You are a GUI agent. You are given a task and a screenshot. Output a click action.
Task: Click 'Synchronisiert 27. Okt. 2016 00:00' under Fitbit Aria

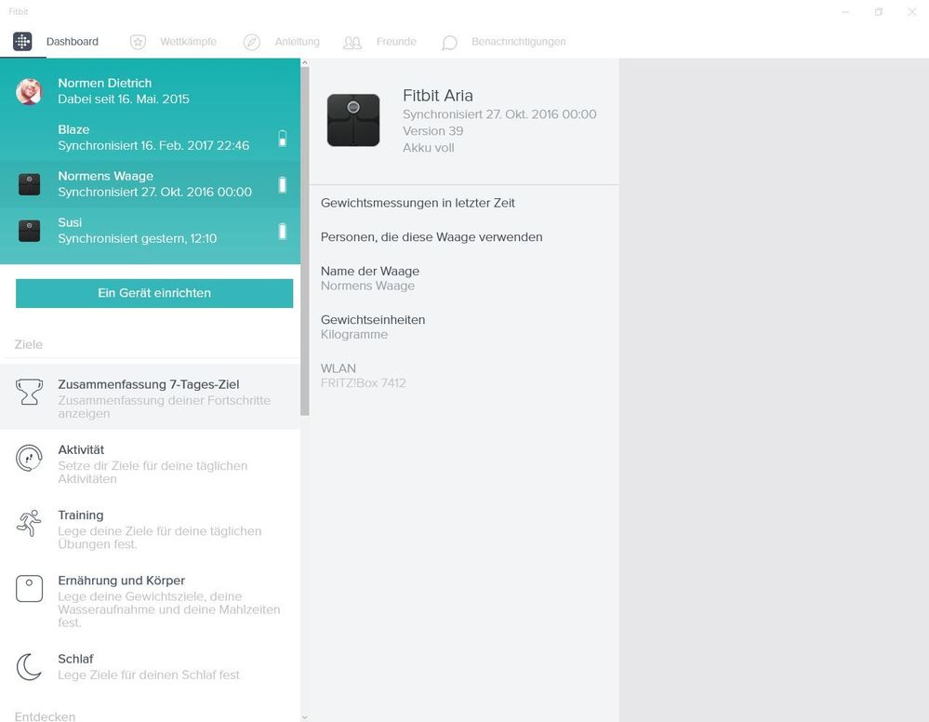pyautogui.click(x=499, y=114)
